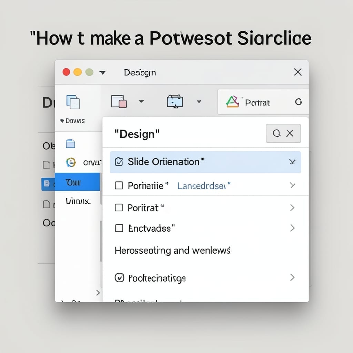Select the Vinnsc sidebar item

pos(78,201)
